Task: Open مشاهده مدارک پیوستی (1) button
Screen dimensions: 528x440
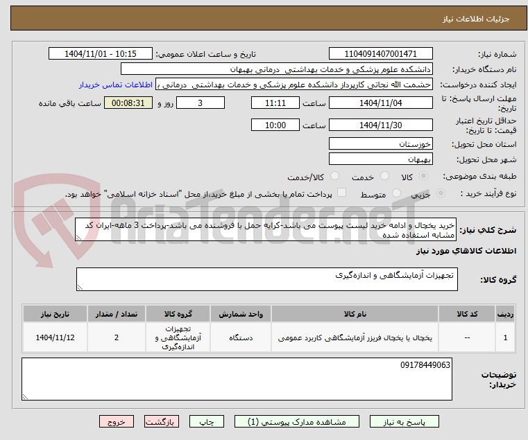Action: [x=297, y=421]
